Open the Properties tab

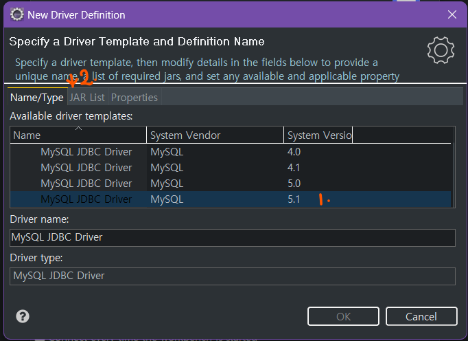coord(134,97)
